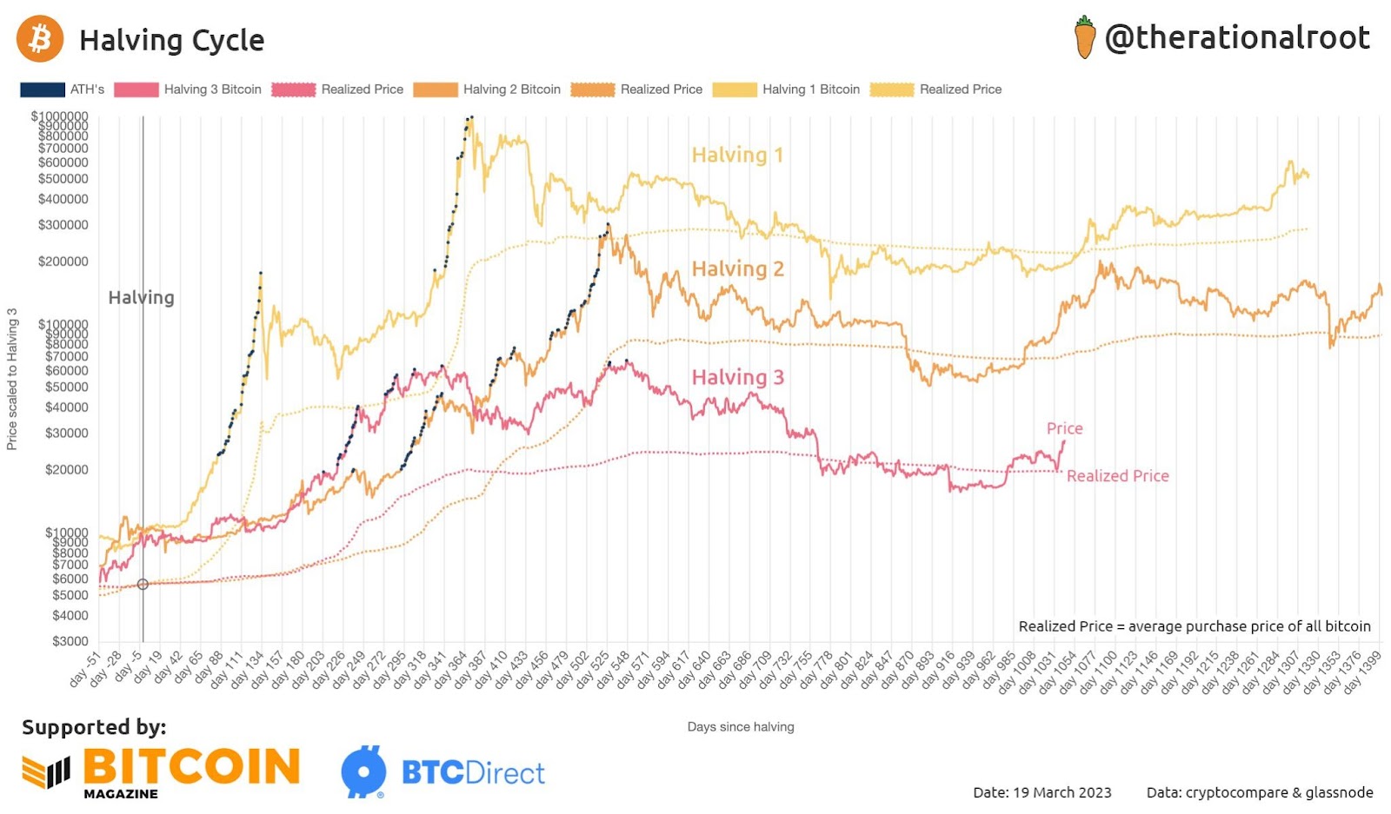Click the vertical Halving timeline marker label

coord(141,297)
